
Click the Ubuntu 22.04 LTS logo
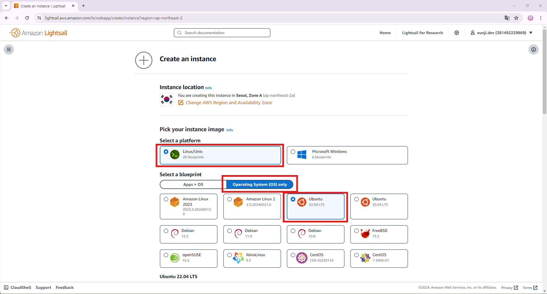pyautogui.click(x=302, y=202)
